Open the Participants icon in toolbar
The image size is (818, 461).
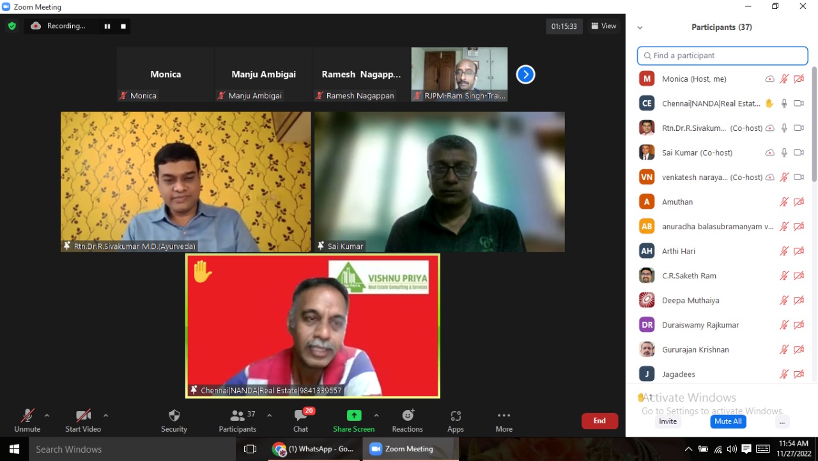[237, 416]
